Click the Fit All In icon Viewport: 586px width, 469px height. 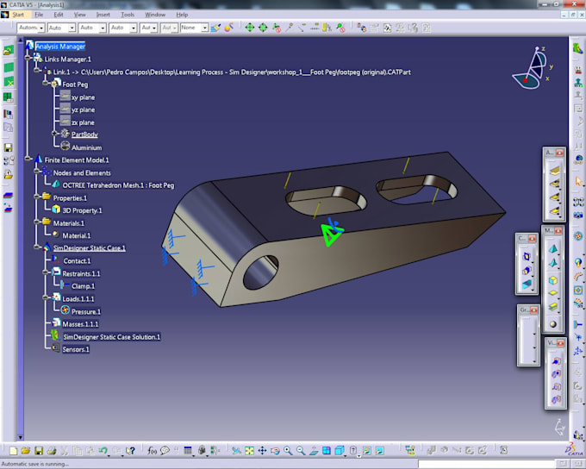point(249,450)
